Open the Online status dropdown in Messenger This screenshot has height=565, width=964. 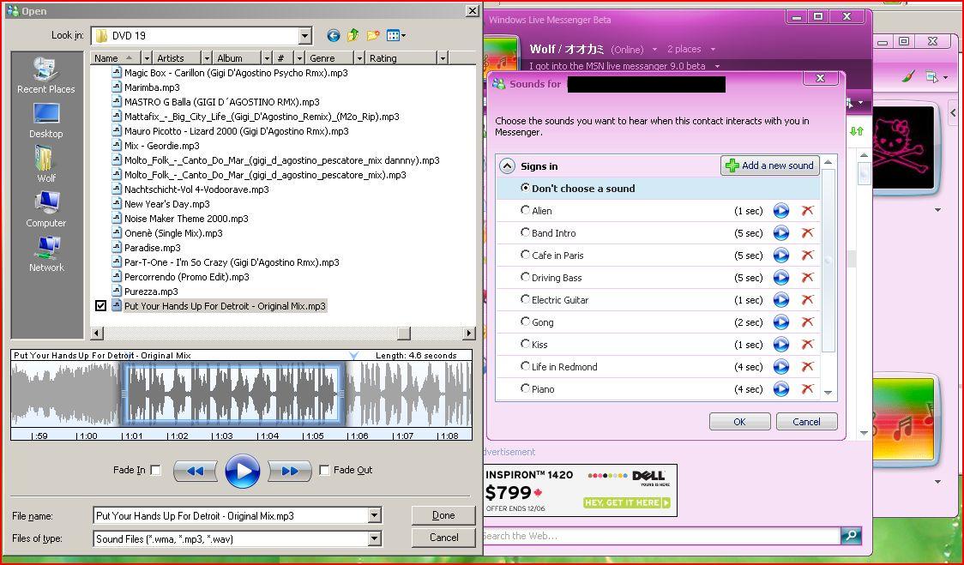click(654, 49)
